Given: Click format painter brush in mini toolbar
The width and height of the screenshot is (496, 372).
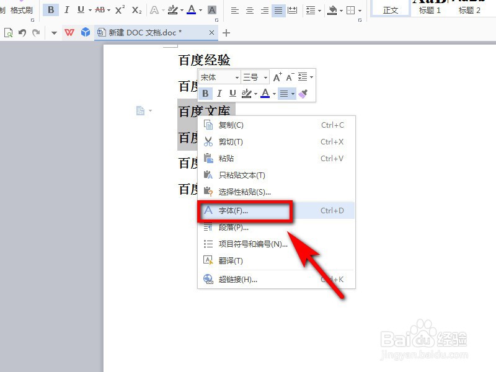Looking at the screenshot, I should coord(303,94).
